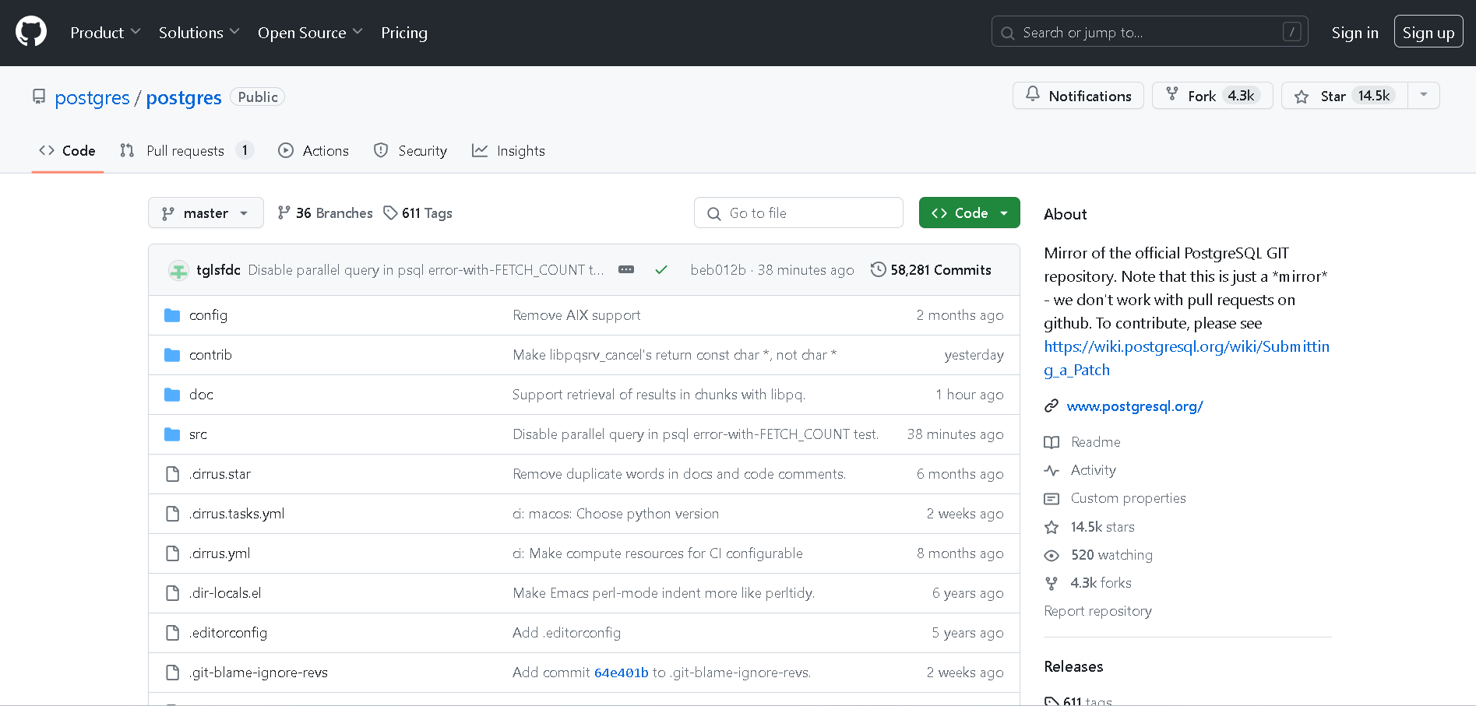Open the .editorconfig file
Viewport: 1476px width, 706px height.
(x=229, y=633)
